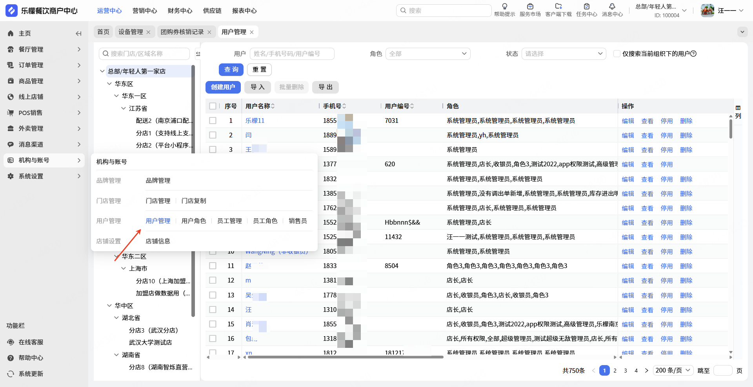753x387 pixels.
Task: Click the table horizontal scrollbar
Action: (x=345, y=357)
